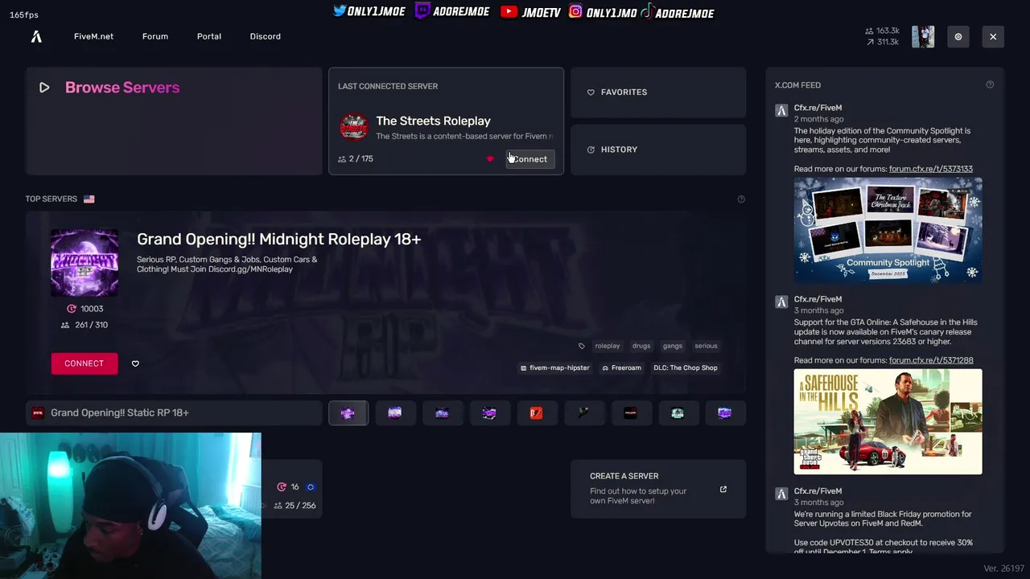Screen dimensions: 1030x579
Task: Select the first highlighted top-server thumbnail
Action: point(348,413)
